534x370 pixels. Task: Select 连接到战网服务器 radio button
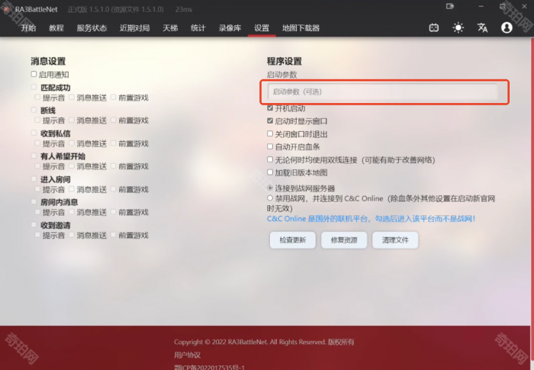tap(270, 188)
